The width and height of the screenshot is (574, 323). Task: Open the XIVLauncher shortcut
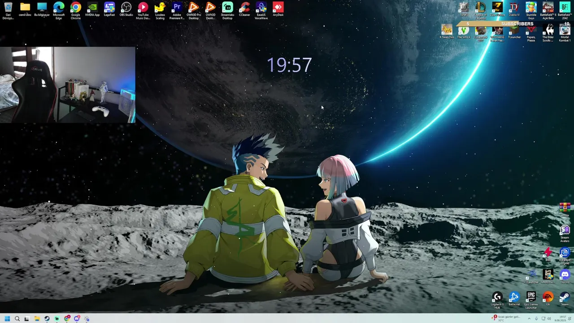tap(531, 277)
